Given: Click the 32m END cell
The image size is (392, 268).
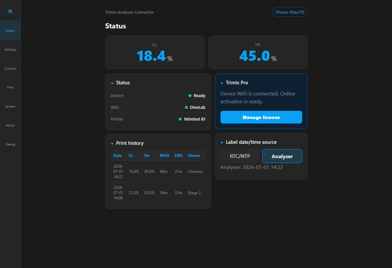Looking at the screenshot, I should pos(178,193).
